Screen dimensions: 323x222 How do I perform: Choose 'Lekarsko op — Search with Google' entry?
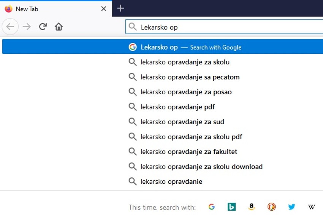(191, 47)
